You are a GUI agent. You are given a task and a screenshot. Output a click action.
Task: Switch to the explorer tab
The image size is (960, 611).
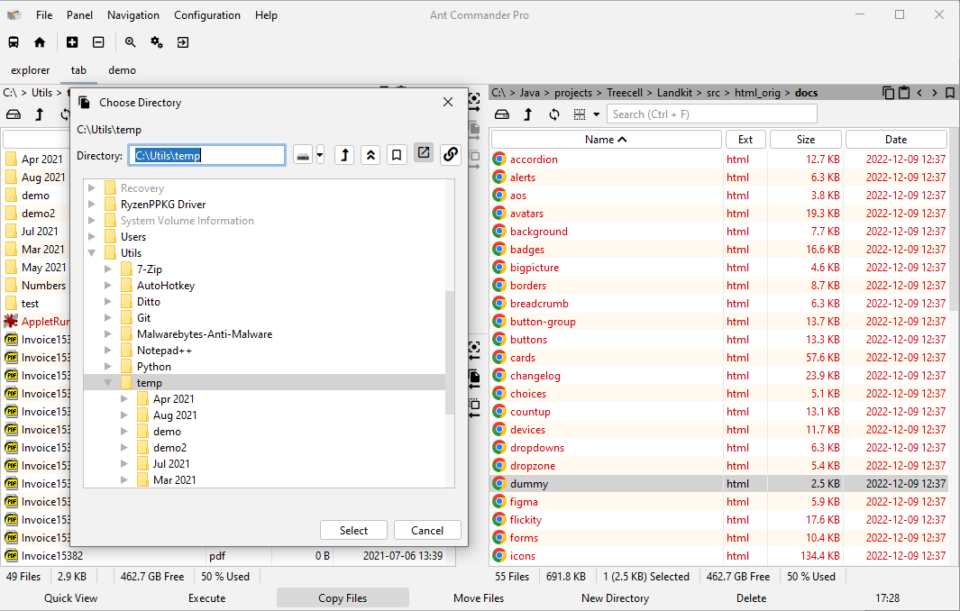[30, 70]
